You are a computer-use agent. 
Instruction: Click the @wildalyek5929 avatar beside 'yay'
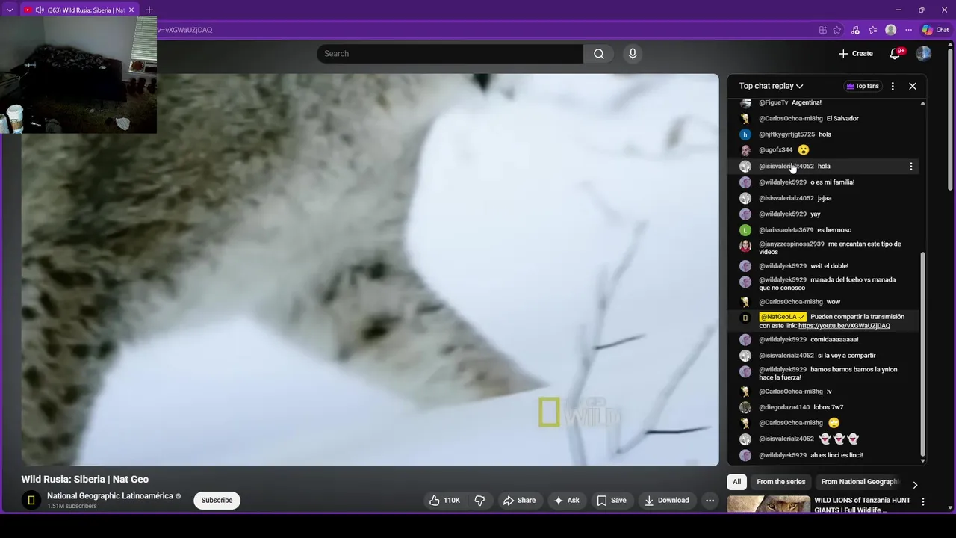click(x=745, y=214)
